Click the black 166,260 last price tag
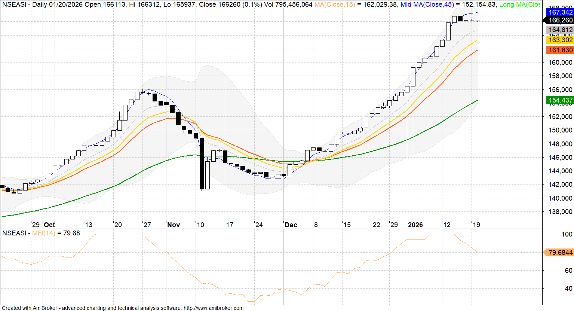The image size is (574, 311). click(x=560, y=20)
